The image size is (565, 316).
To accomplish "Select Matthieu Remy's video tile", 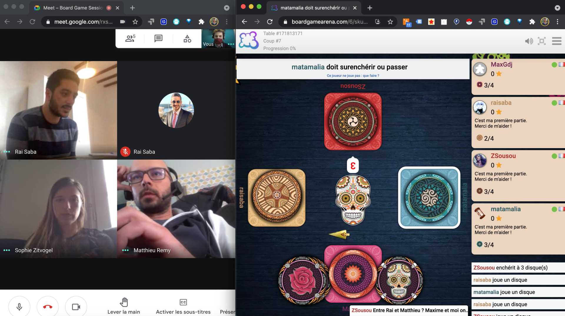I will (x=176, y=209).
